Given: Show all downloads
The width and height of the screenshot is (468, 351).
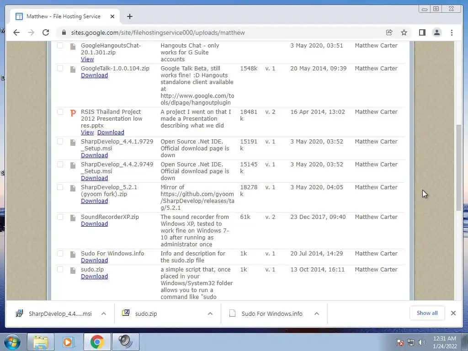Looking at the screenshot, I should coord(427,313).
